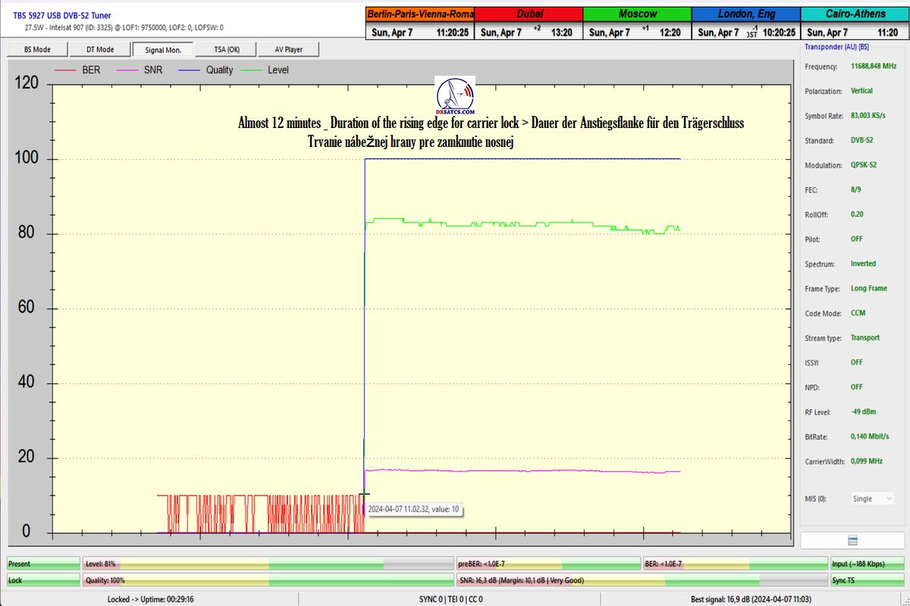
Task: Switch to the BS Mode tab
Action: [x=37, y=49]
